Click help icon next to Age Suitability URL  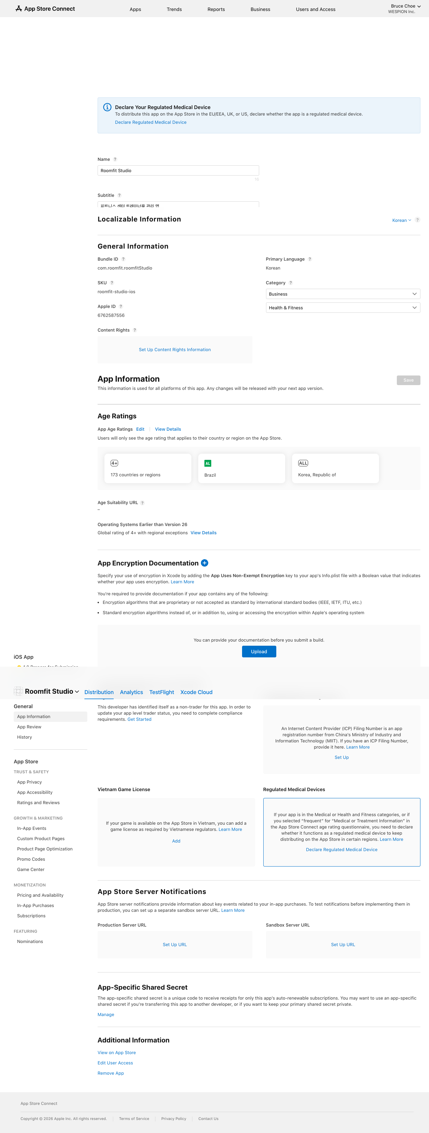click(x=142, y=503)
